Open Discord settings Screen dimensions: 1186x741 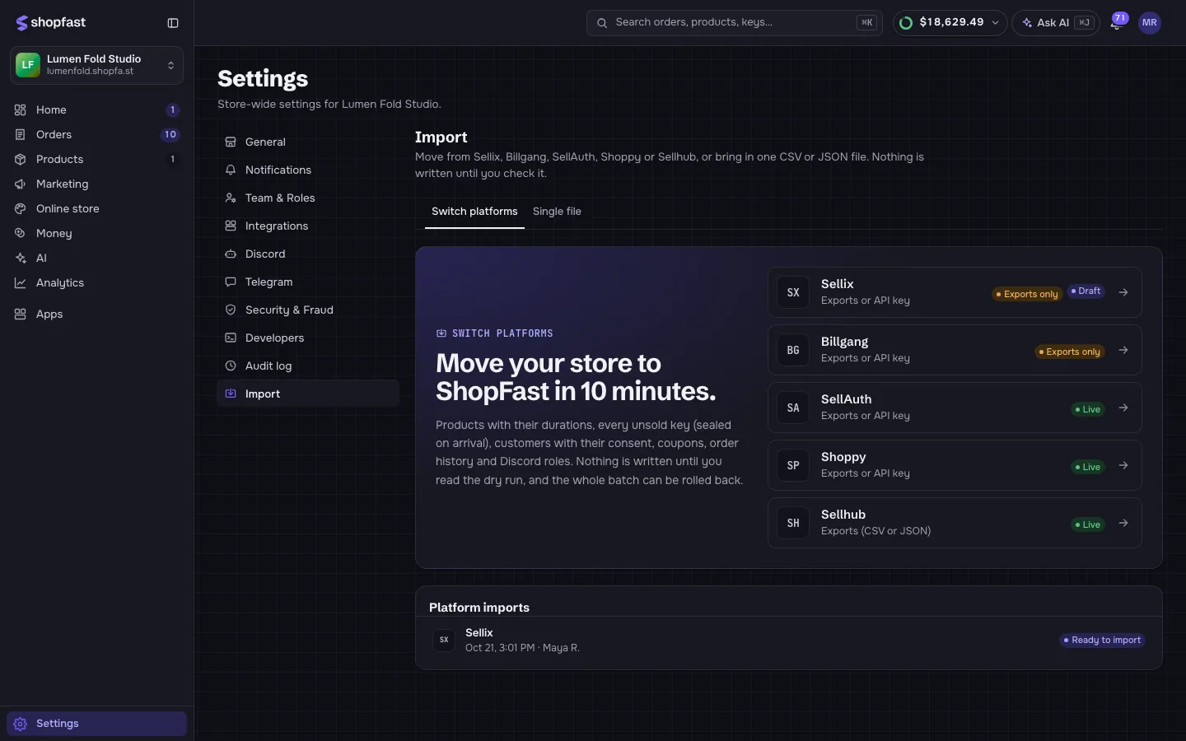(308, 254)
